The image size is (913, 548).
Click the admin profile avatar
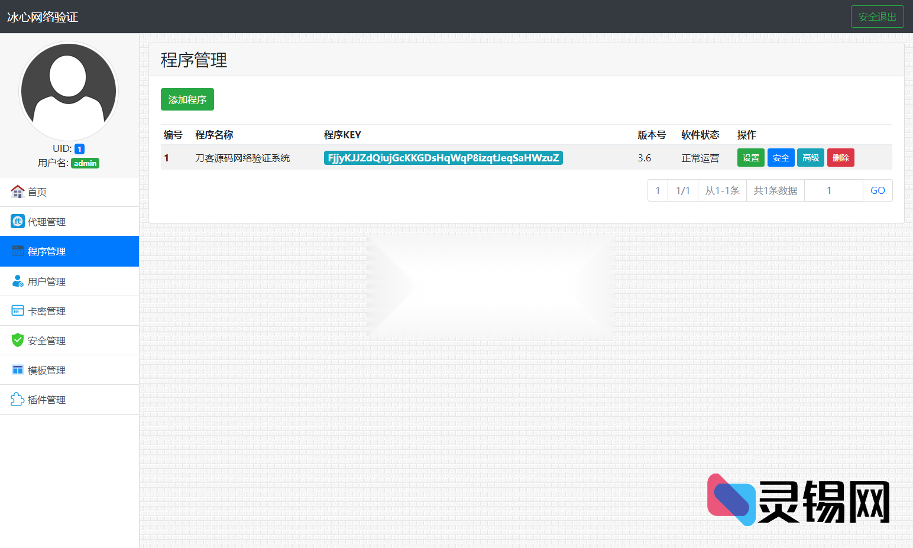coord(68,90)
